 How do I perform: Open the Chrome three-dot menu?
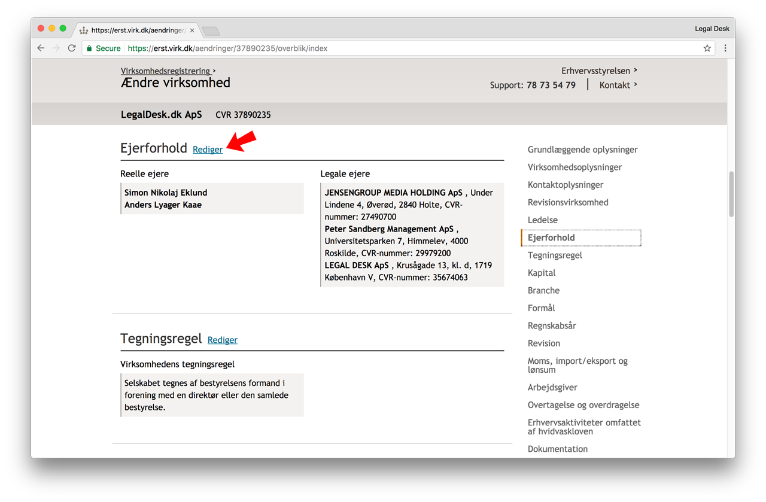(x=725, y=48)
